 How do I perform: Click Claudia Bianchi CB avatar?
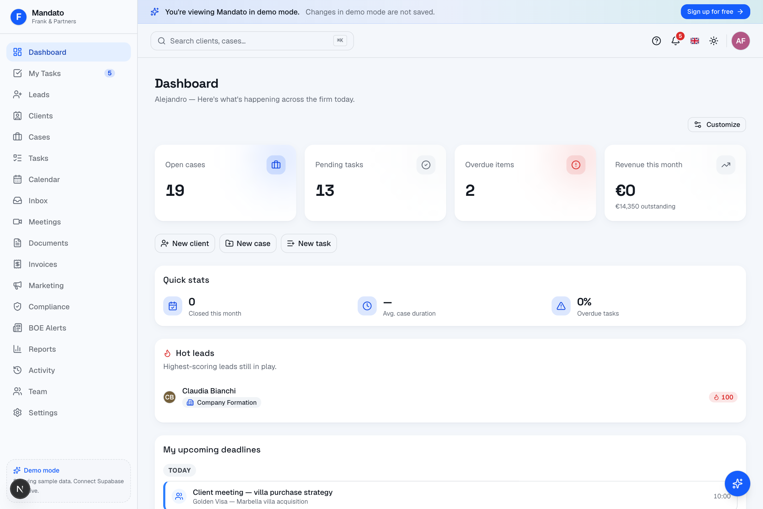tap(170, 397)
